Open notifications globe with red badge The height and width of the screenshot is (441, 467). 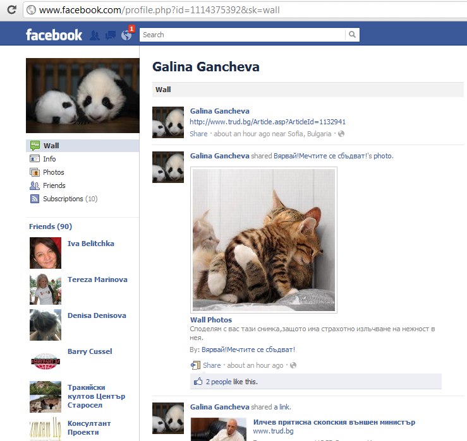pyautogui.click(x=126, y=35)
